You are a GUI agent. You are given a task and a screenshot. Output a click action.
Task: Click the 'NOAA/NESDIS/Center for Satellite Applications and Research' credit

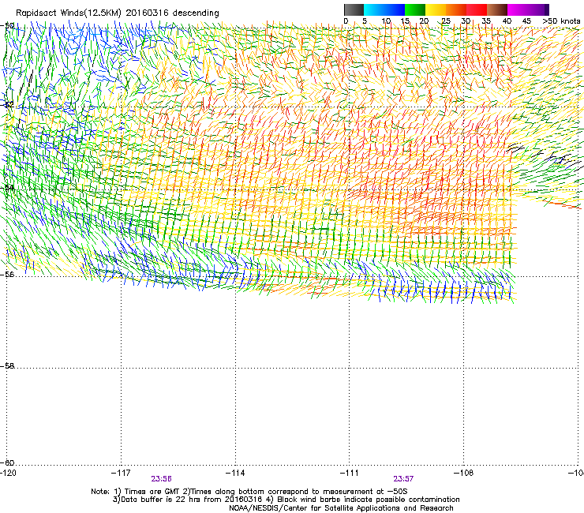[x=341, y=508]
